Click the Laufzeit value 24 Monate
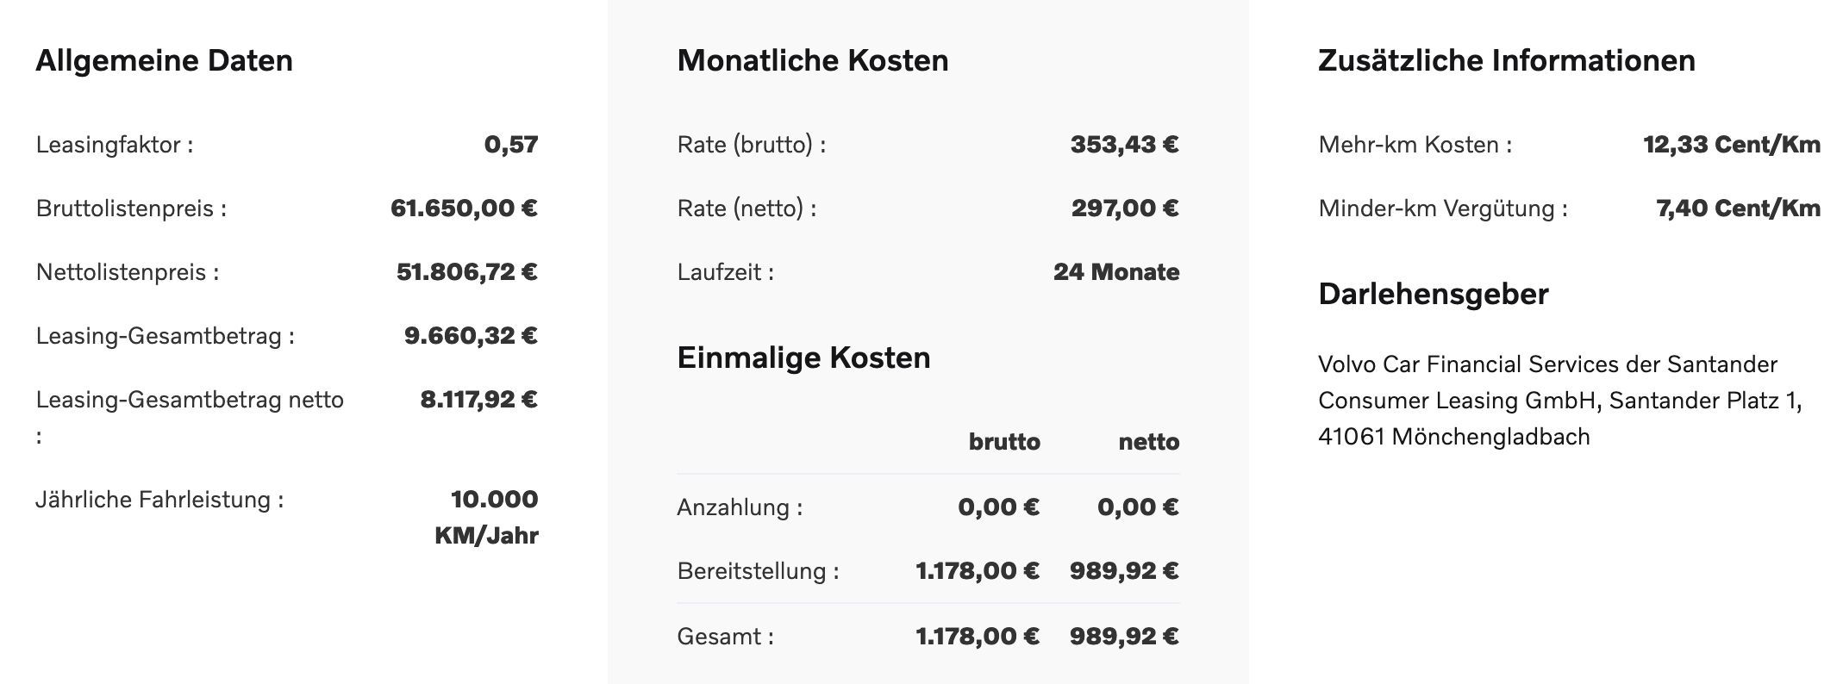The height and width of the screenshot is (684, 1843). pos(1116,272)
